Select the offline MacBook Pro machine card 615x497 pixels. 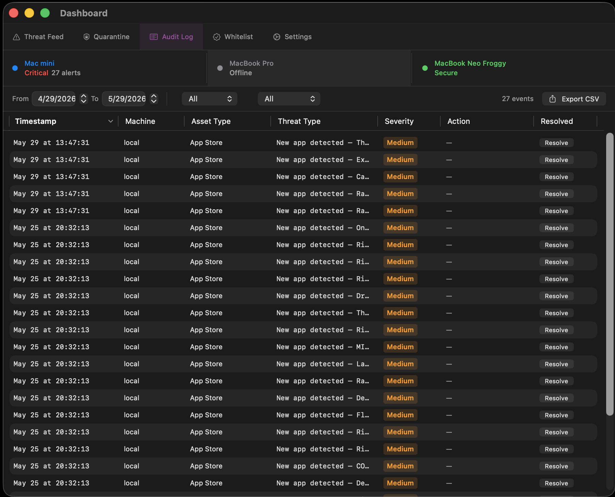pos(309,68)
